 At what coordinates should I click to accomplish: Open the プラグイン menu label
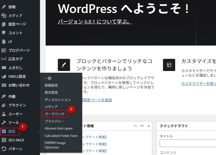point(17,105)
